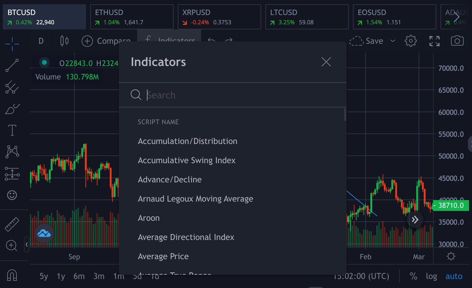Viewport: 472px width, 288px height.
Task: Click the indicator Search field
Action: click(234, 95)
